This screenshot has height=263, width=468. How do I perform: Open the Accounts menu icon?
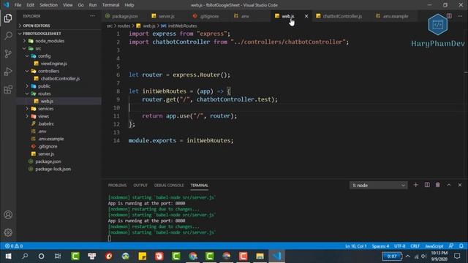(x=8, y=215)
